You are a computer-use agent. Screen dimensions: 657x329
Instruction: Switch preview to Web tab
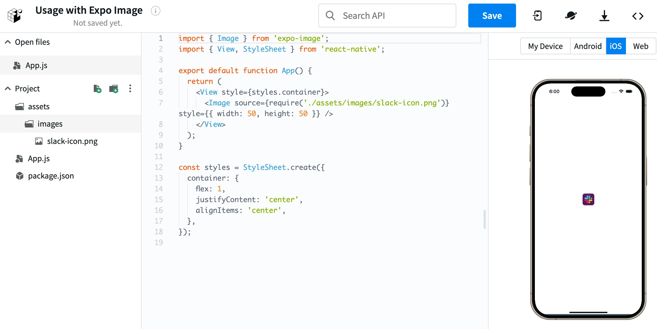click(x=640, y=46)
